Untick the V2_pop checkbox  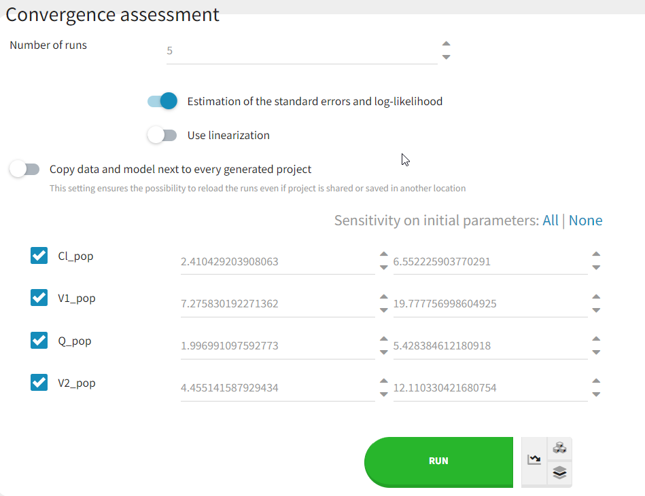pos(39,383)
